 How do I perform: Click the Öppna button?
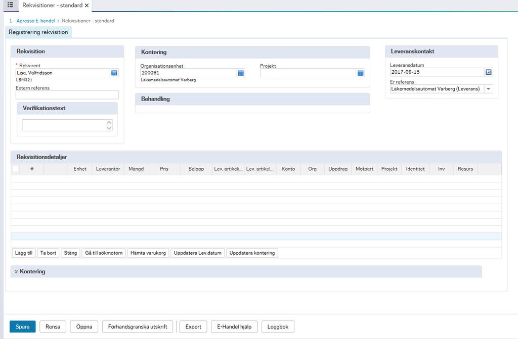[x=84, y=326]
